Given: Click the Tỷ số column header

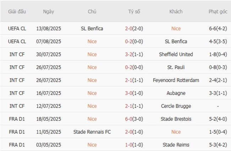Looking at the screenshot, I should (134, 11).
